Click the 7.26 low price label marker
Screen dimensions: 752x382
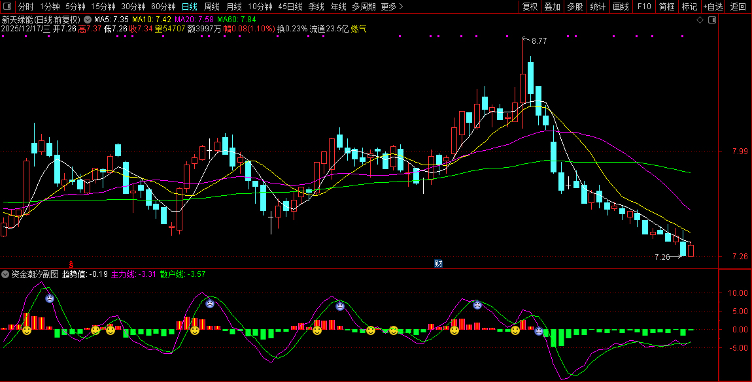point(662,257)
